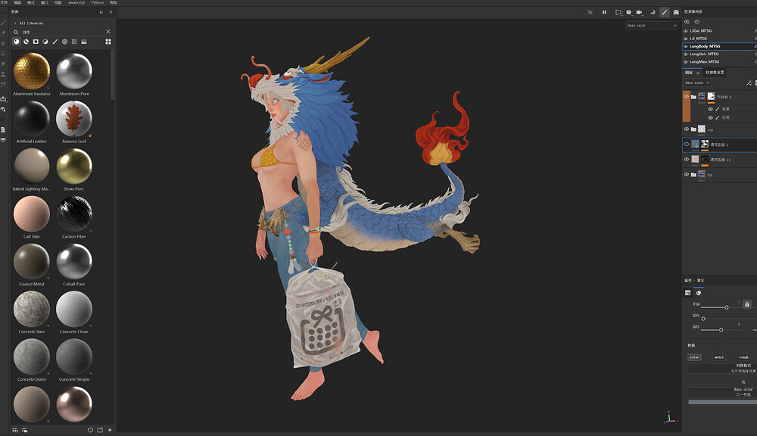Toggle visibility of the LiDai_MTSG texture set
The height and width of the screenshot is (436, 757).
pos(686,31)
